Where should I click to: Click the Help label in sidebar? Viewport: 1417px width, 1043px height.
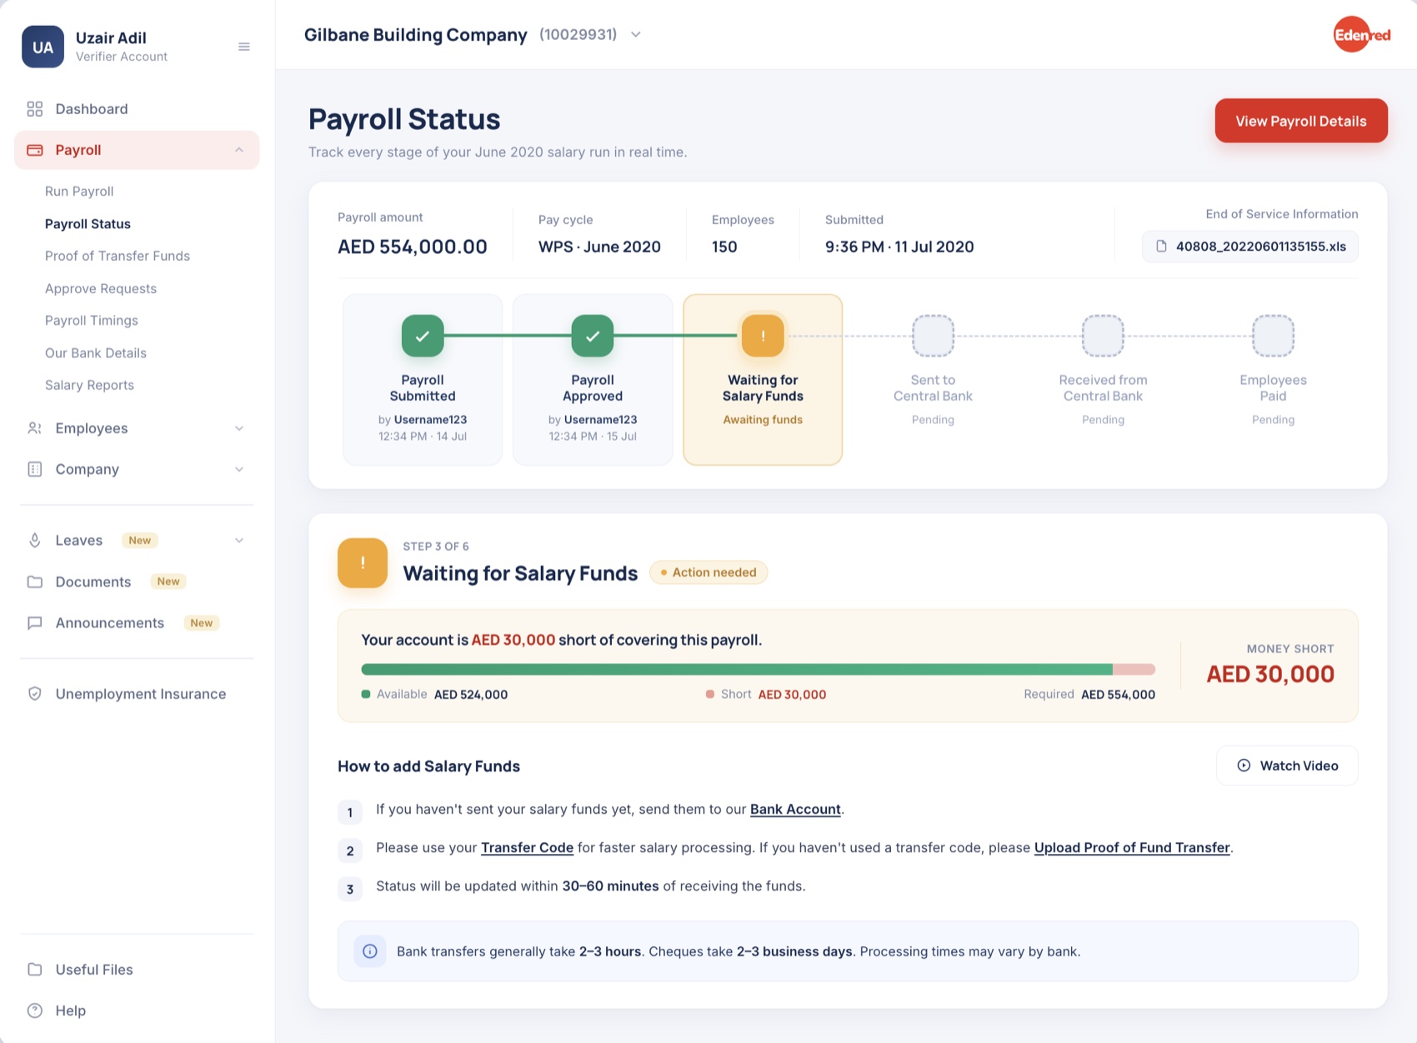click(x=71, y=1011)
